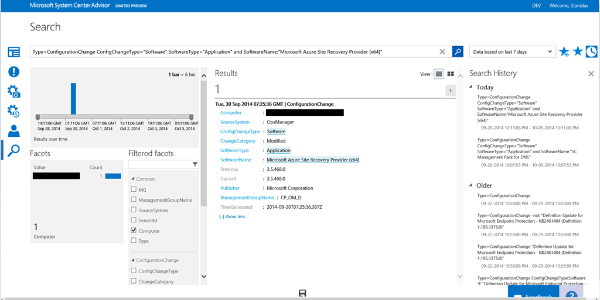Collapse the Today group in Search History
This screenshot has height=300, width=600.
click(x=472, y=87)
